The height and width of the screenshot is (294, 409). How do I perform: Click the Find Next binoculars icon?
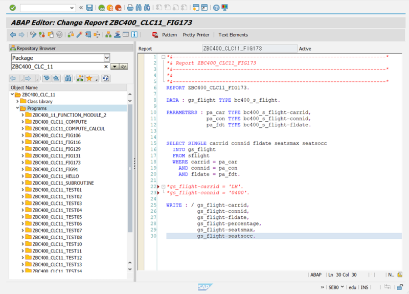pyautogui.click(x=147, y=8)
